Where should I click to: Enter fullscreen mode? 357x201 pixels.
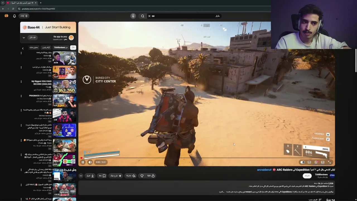coord(329,162)
